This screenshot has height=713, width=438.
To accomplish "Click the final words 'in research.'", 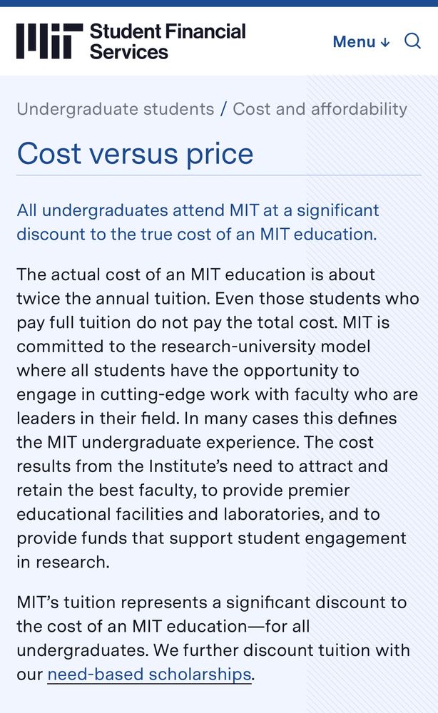I will click(x=63, y=562).
